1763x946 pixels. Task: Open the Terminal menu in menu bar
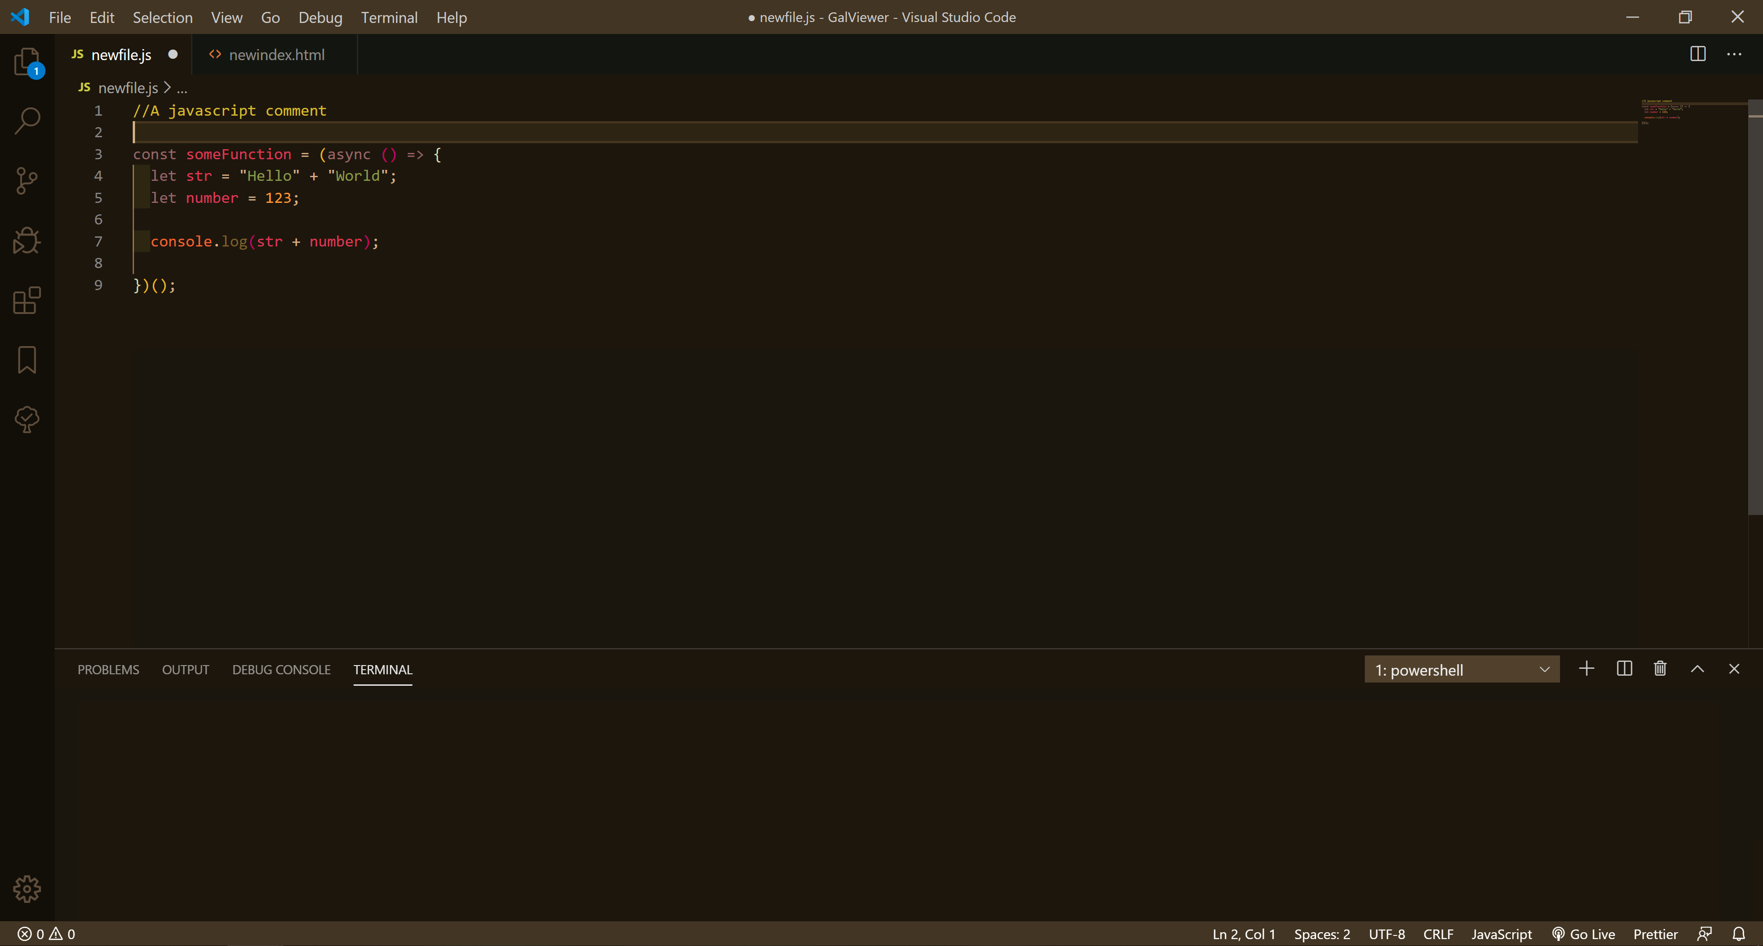389,17
